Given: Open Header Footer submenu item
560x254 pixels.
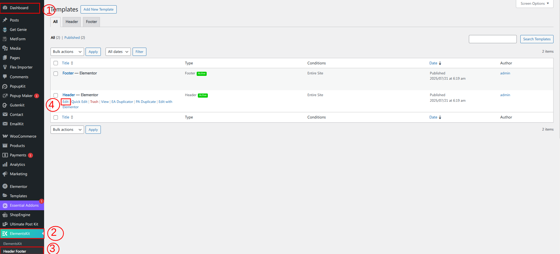Looking at the screenshot, I should point(15,251).
